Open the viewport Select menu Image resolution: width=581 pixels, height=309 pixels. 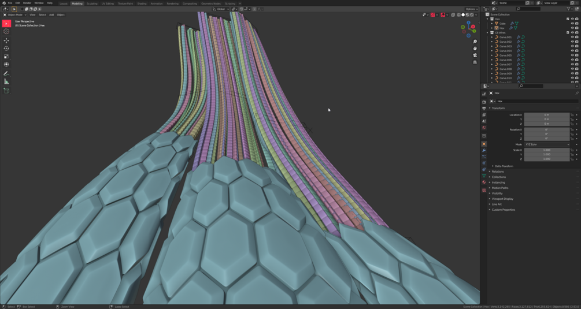(42, 15)
